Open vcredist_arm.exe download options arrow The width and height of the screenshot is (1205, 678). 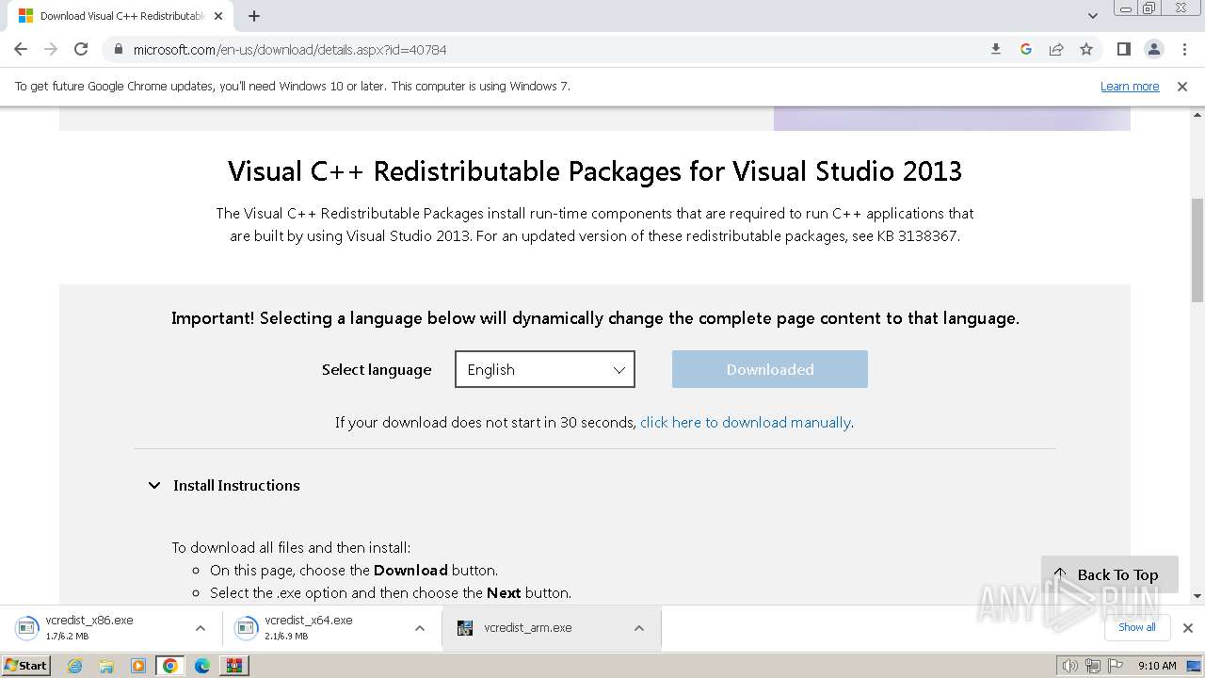(x=639, y=628)
